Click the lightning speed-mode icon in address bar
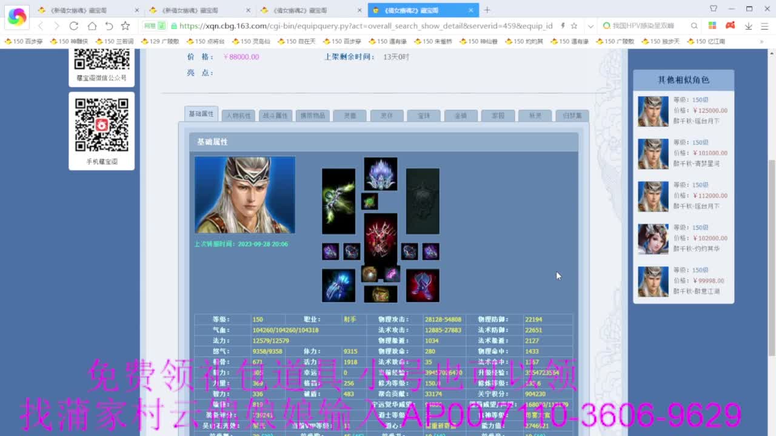776x436 pixels. [x=563, y=26]
